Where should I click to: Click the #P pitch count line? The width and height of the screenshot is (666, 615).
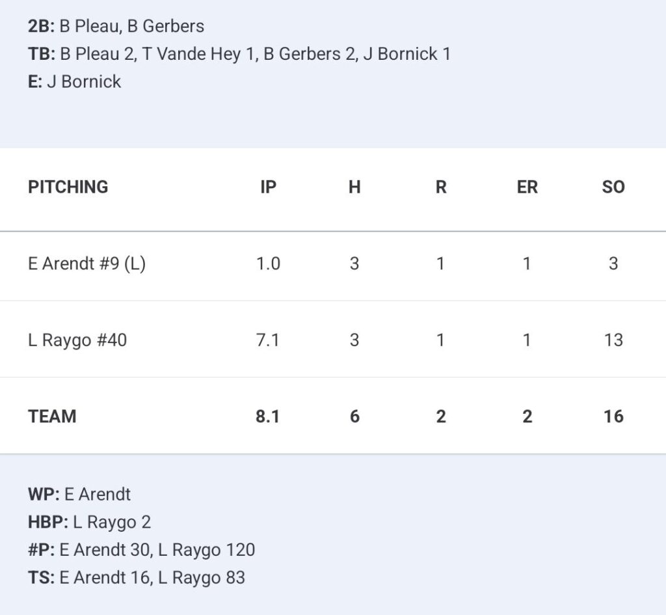(x=142, y=550)
